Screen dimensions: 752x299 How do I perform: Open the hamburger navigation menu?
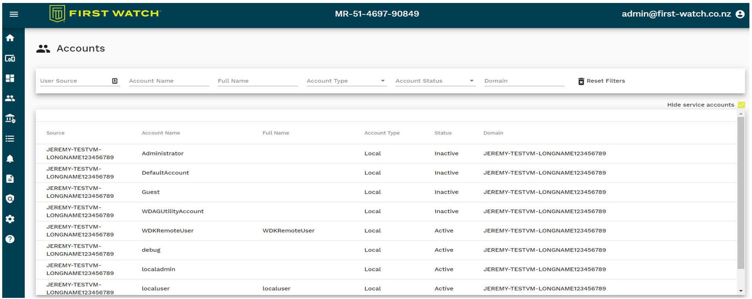click(x=14, y=14)
